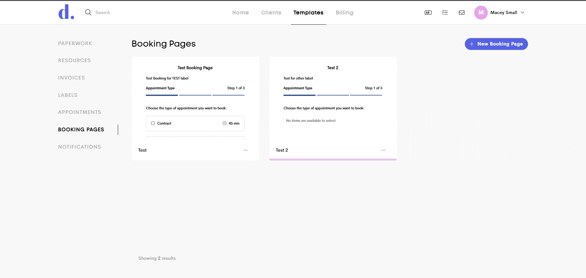Screen dimensions: 586x278
Task: Click the clock icon beside 45 min
Action: point(224,123)
